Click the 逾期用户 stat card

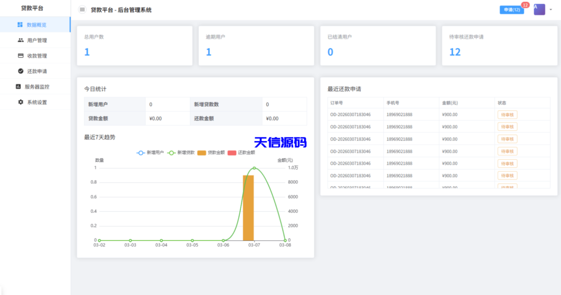pyautogui.click(x=256, y=45)
